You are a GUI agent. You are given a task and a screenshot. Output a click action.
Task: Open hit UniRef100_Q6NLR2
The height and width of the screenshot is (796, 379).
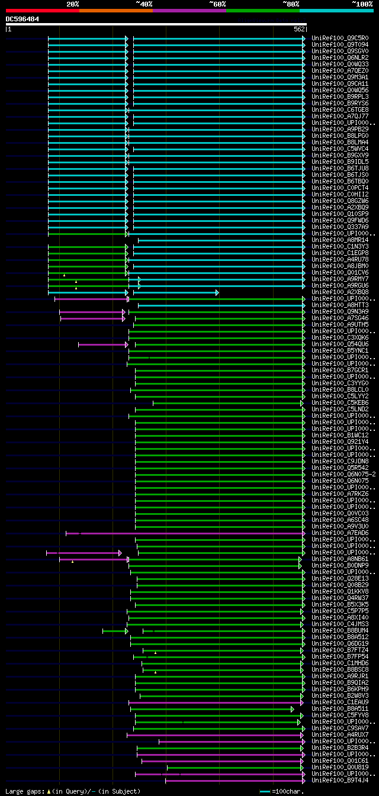[x=340, y=57]
